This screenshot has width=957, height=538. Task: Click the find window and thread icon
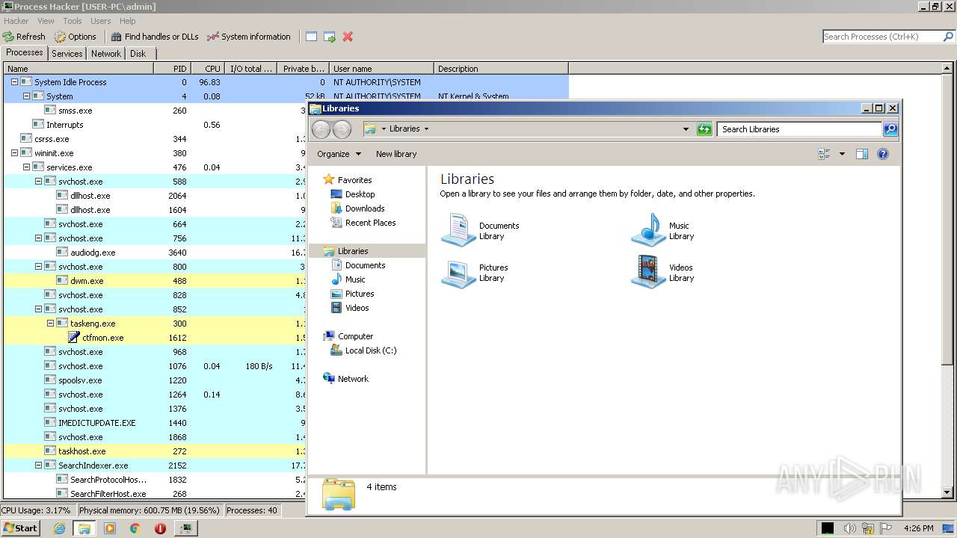pyautogui.click(x=330, y=37)
